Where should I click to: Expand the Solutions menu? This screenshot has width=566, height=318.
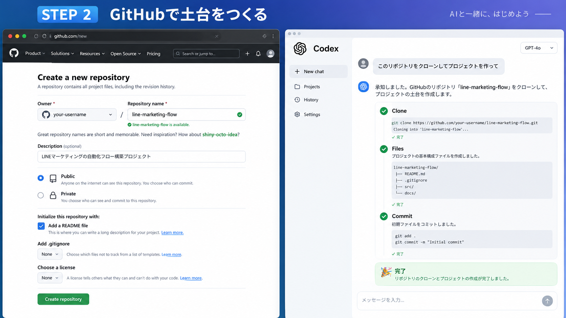(x=62, y=53)
